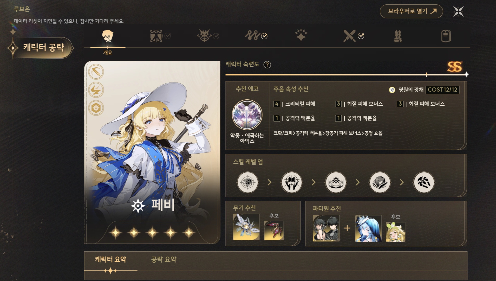The height and width of the screenshot is (281, 496).
Task: Open the 개요 overview tab
Action: click(x=108, y=42)
